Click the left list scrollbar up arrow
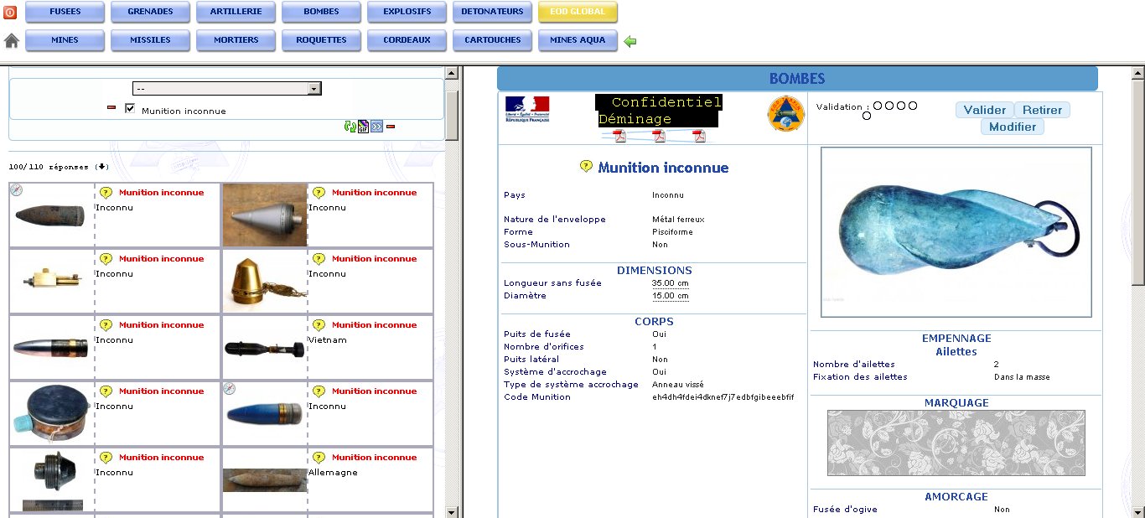Screen dimensions: 1145x518 tap(453, 73)
